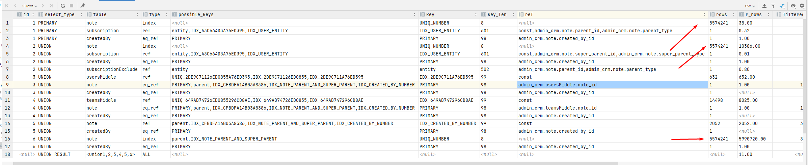Go to the first page icon
Screen dimensions: 808x165
pos(7,6)
